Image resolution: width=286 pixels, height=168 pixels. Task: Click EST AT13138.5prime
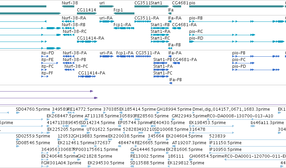(102, 116)
